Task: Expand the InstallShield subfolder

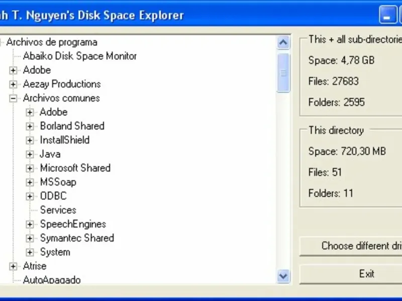Action: point(30,140)
